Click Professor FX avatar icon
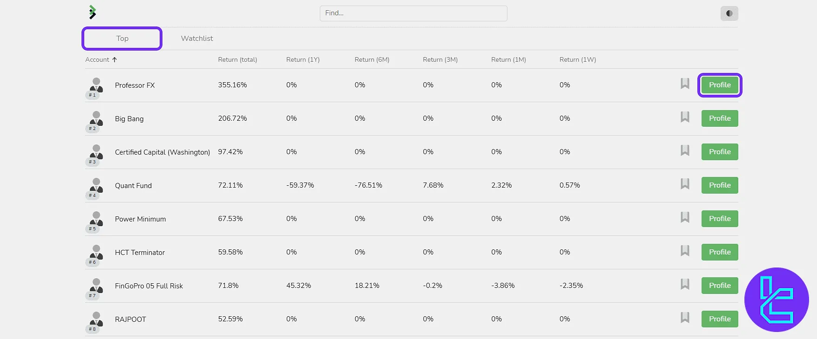Viewport: 817px width, 339px height. coord(96,85)
